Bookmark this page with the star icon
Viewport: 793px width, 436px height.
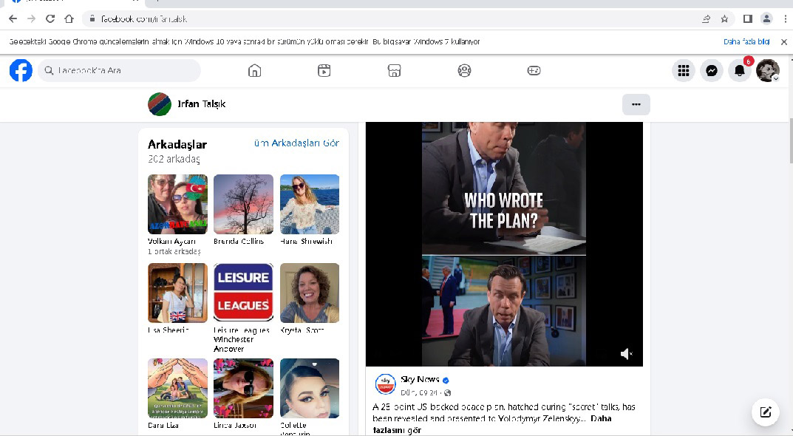point(725,18)
